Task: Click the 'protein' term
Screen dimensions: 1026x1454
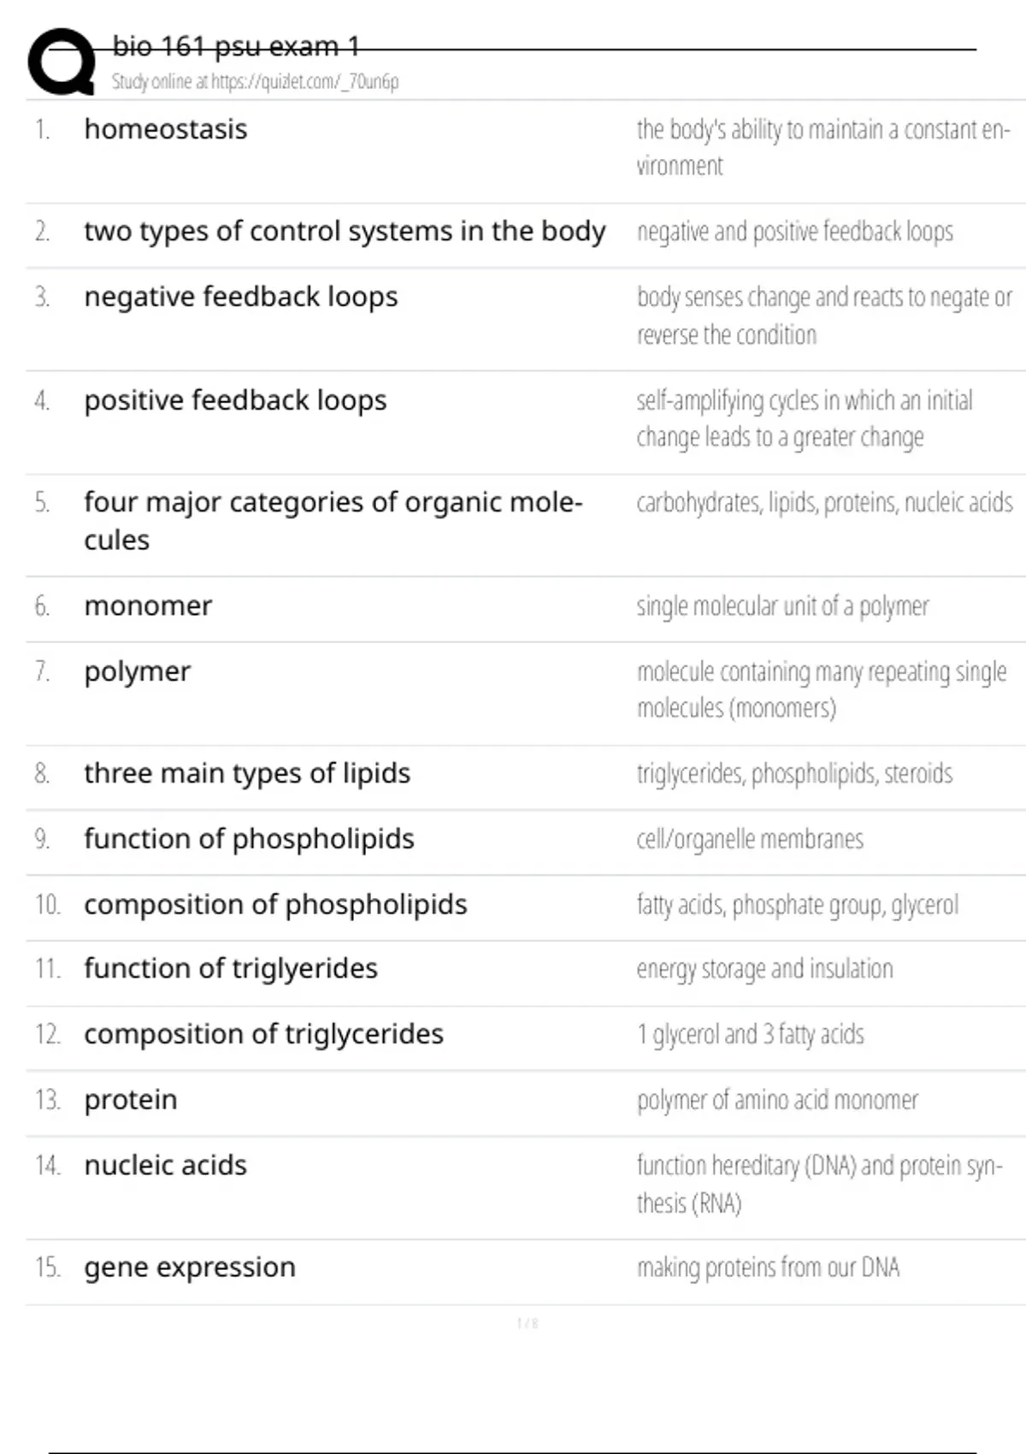Action: point(131,1100)
